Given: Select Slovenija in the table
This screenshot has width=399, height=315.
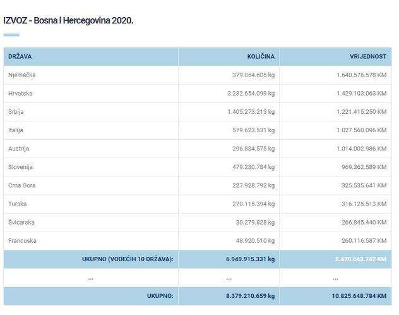Looking at the screenshot, I should 20,167.
